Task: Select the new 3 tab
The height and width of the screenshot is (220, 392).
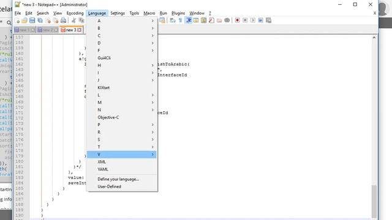Action: click(x=71, y=30)
